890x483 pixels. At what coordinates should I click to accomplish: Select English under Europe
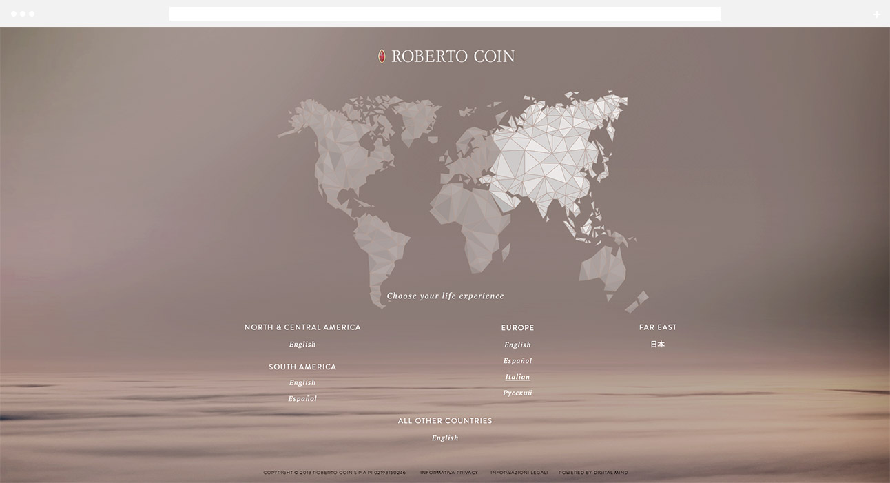tap(517, 345)
